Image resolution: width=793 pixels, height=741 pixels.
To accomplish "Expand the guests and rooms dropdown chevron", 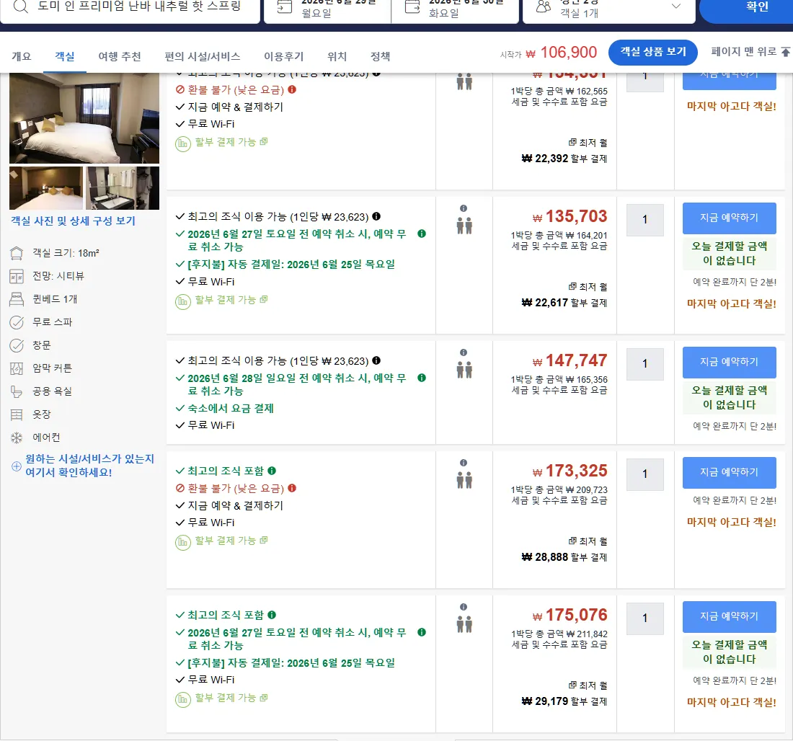I will point(675,6).
